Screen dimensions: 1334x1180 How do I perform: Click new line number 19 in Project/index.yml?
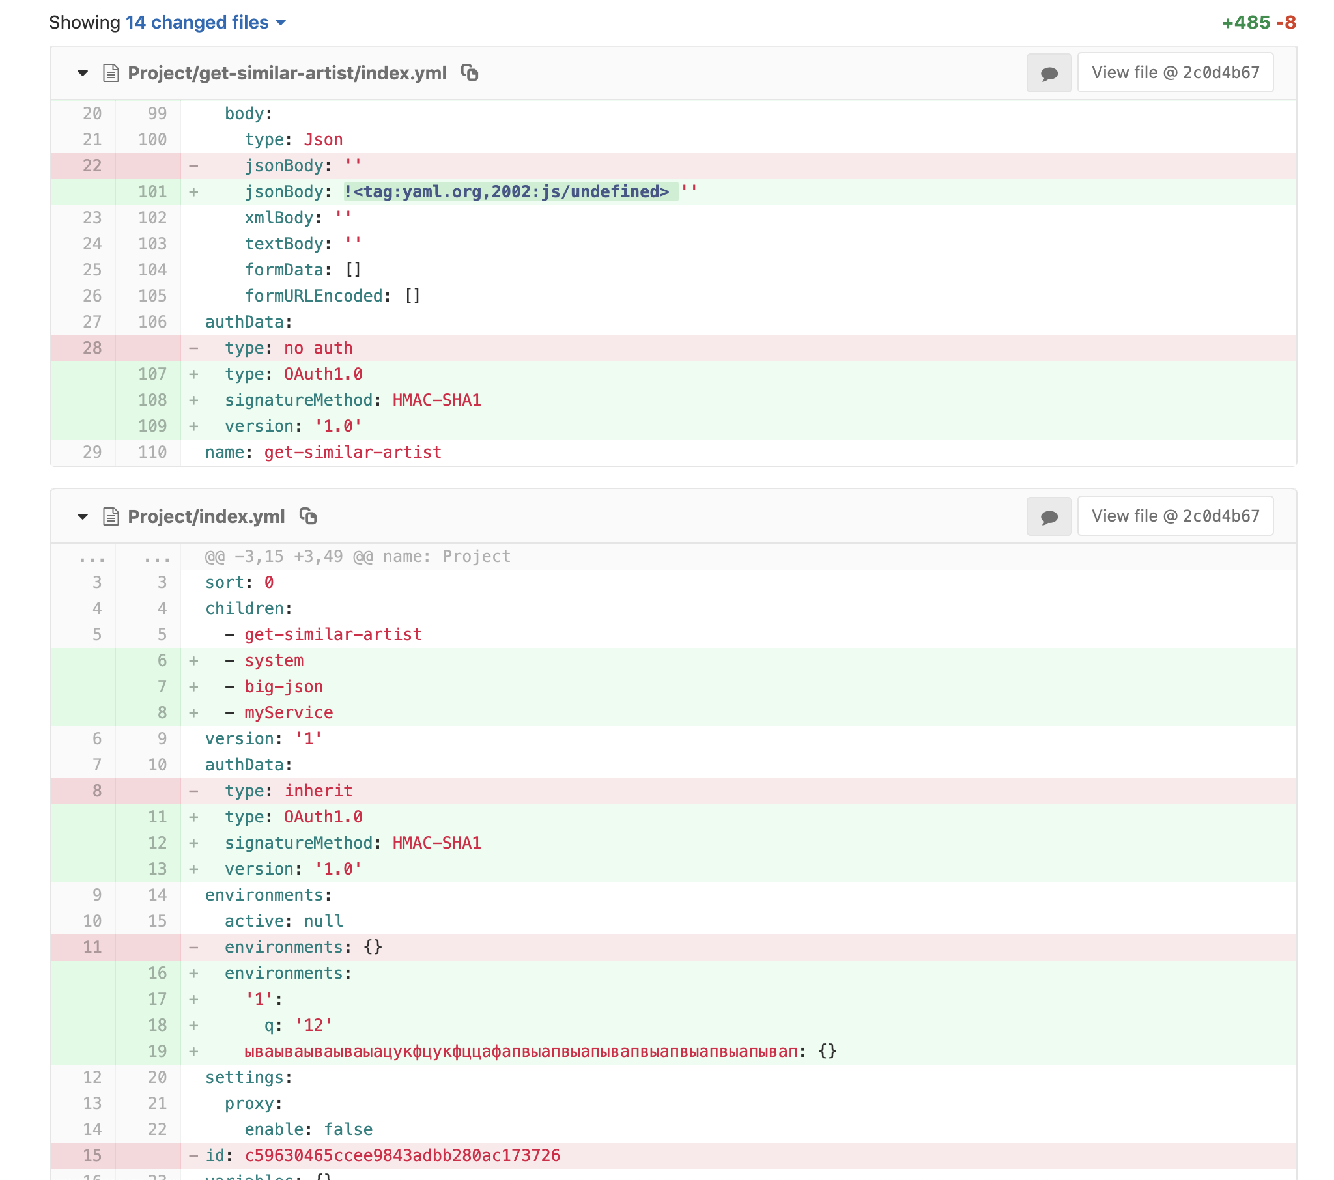157,1051
